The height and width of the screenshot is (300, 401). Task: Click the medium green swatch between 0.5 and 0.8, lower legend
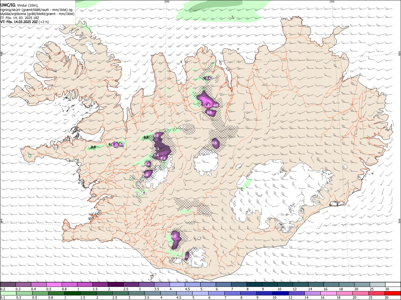[x=40, y=293]
